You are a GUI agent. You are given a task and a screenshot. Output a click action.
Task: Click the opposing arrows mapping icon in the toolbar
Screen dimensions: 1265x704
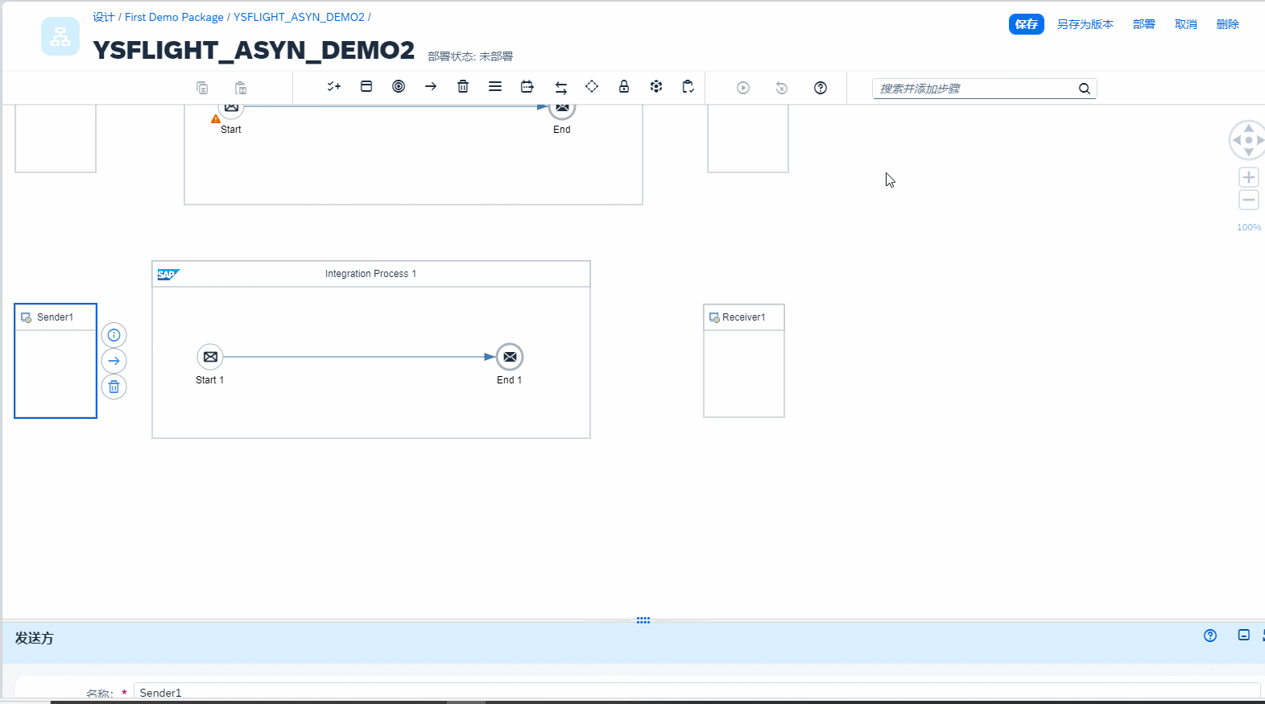click(x=561, y=87)
